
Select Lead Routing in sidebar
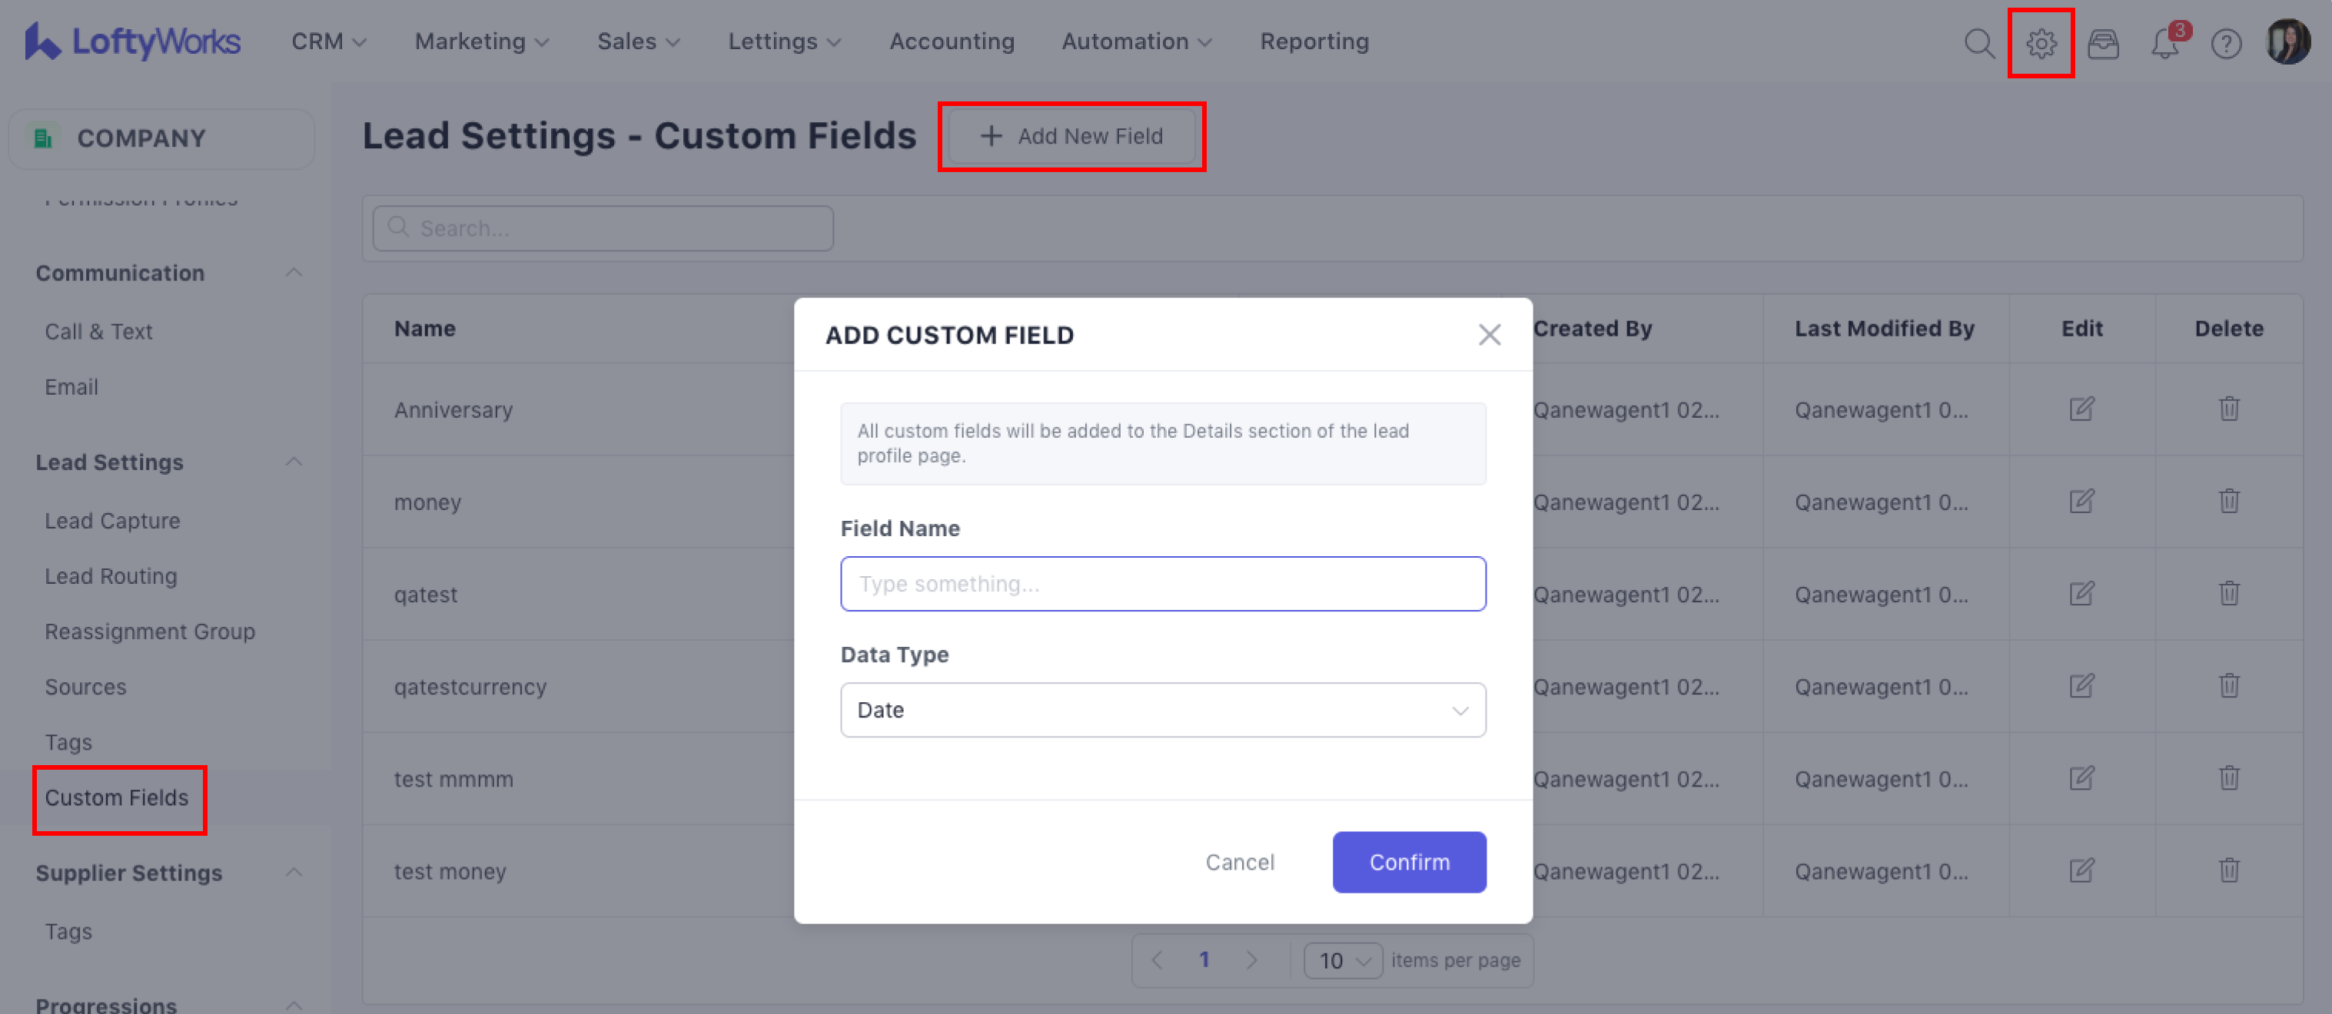pyautogui.click(x=111, y=576)
